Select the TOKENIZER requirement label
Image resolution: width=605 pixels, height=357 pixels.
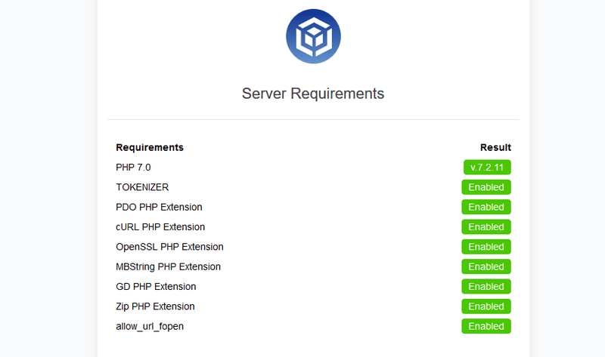142,187
